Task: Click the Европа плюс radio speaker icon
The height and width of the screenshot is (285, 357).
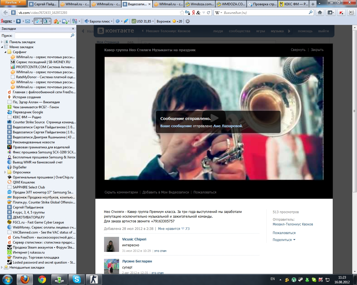Action: tap(86, 21)
